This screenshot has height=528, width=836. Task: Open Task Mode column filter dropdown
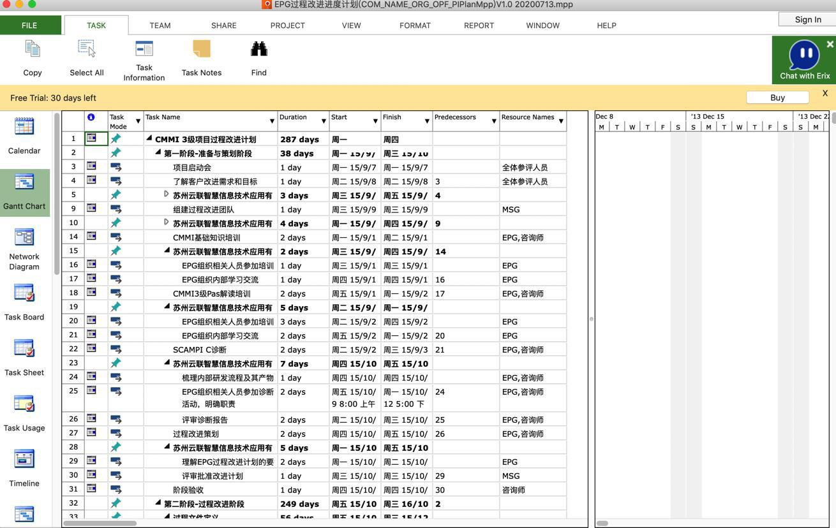(x=138, y=121)
